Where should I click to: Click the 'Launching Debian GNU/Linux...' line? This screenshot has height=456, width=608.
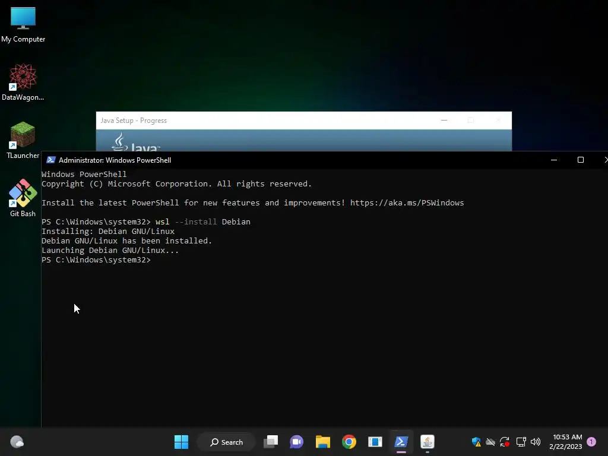tap(110, 250)
